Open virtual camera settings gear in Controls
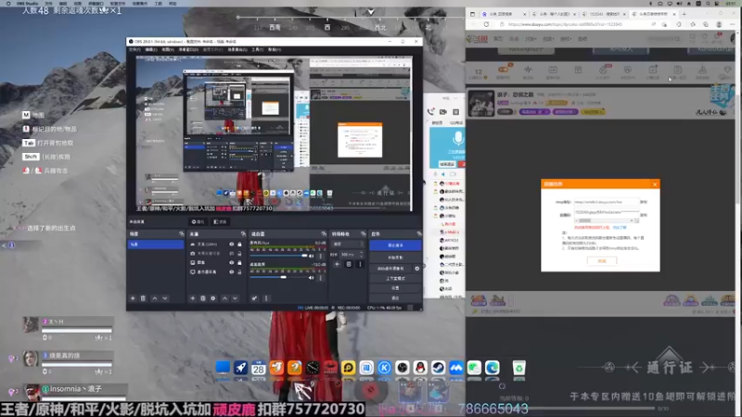Image resolution: width=742 pixels, height=417 pixels. (416, 268)
